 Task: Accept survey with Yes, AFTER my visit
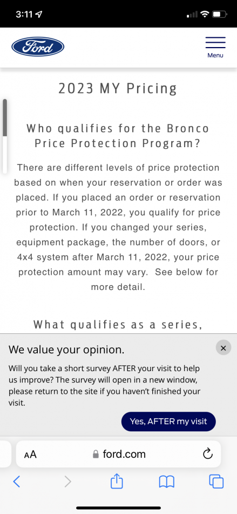click(x=168, y=421)
